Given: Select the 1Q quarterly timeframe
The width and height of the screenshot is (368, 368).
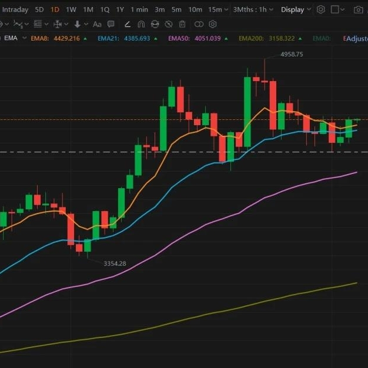Looking at the screenshot, I should 105,9.
